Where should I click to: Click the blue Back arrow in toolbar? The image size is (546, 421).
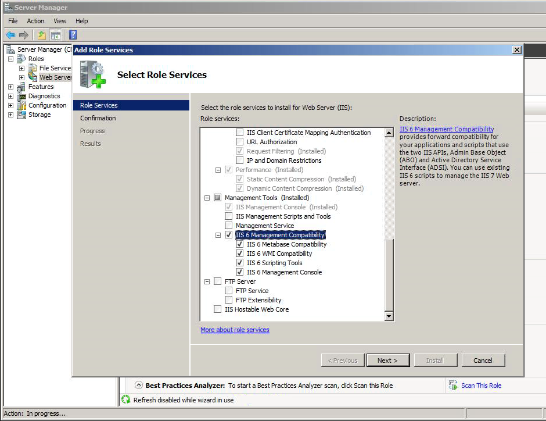point(10,35)
